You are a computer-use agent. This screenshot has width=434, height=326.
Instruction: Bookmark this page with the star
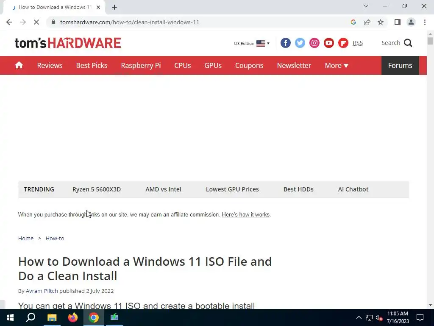coord(381,22)
